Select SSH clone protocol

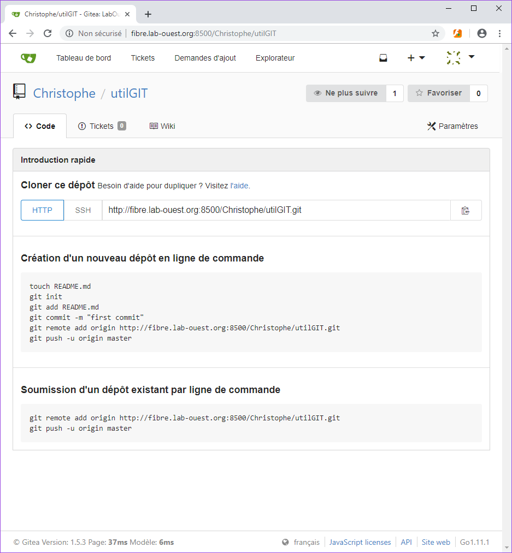tap(83, 210)
